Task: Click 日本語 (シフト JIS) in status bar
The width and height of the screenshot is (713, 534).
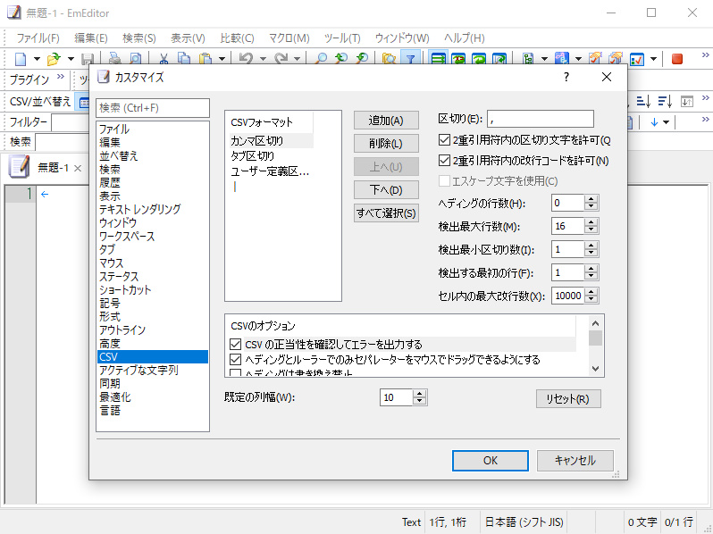Action: (524, 522)
